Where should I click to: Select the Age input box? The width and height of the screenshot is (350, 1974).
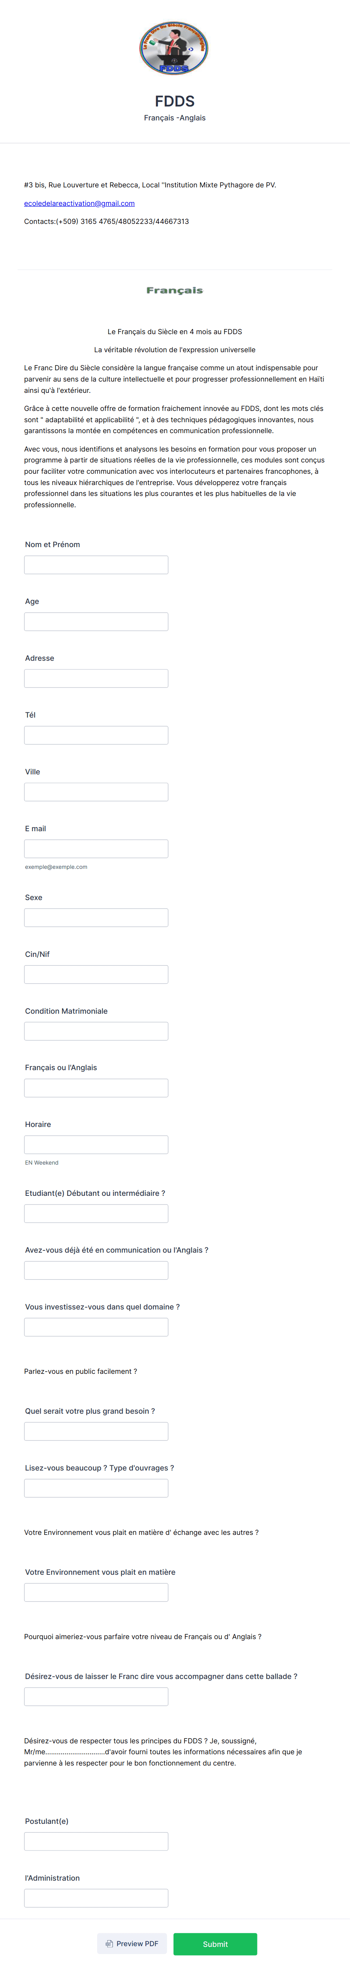tap(96, 622)
